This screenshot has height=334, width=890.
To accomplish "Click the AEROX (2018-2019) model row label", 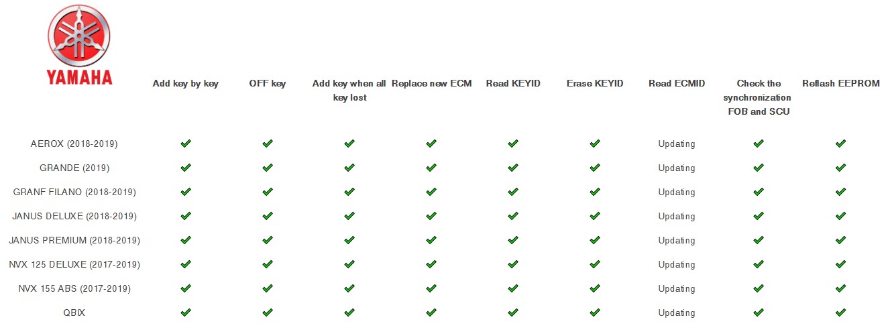I will pyautogui.click(x=74, y=144).
